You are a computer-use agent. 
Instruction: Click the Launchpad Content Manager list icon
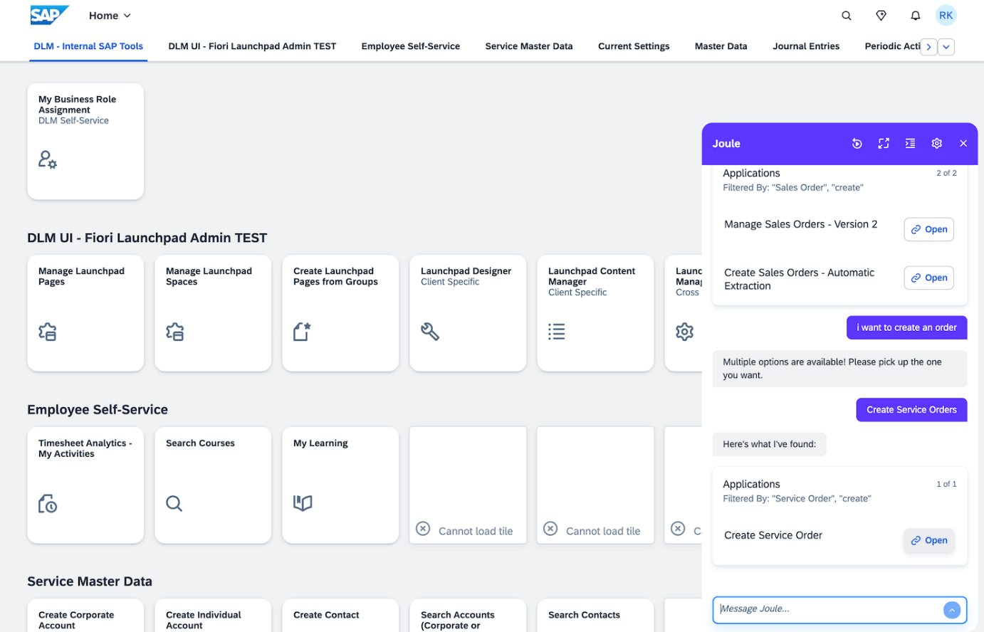[557, 331]
